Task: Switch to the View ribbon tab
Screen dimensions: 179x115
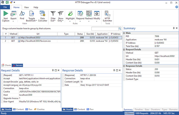Action: pos(26,7)
